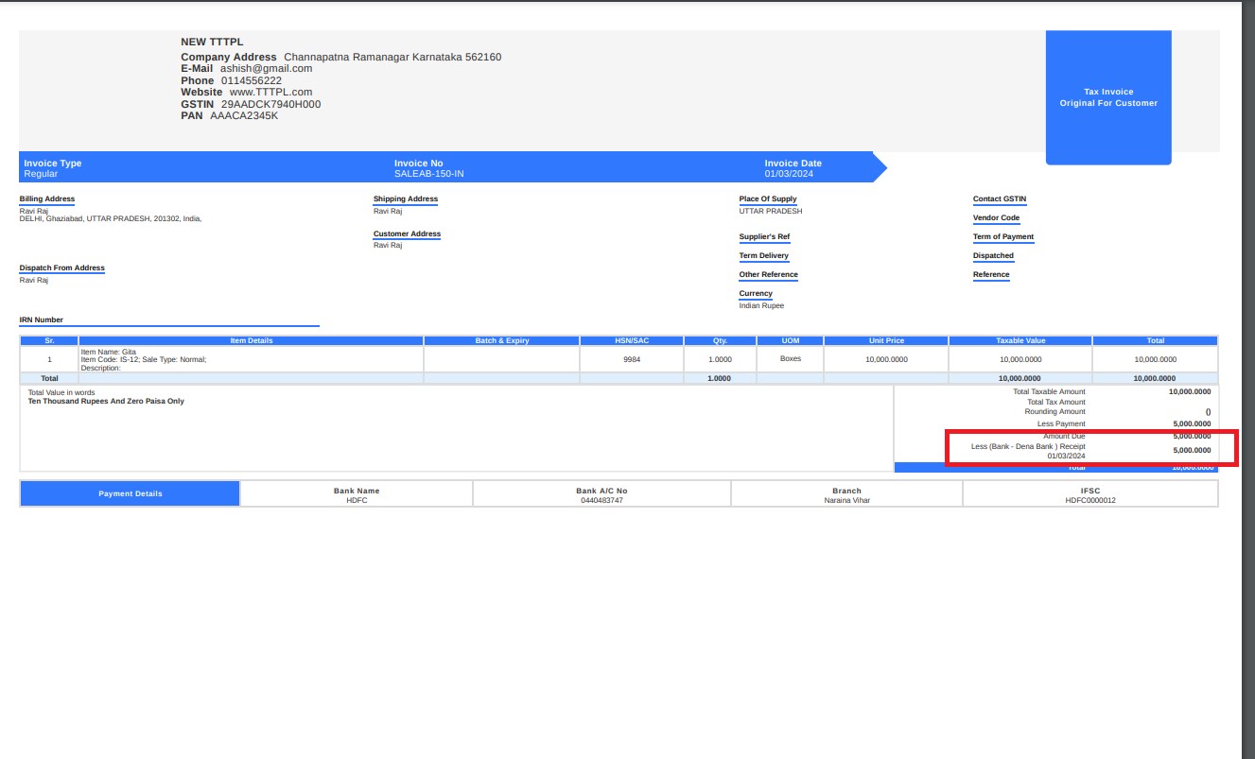Select the GSTIN value 29AADCK7940H000

pyautogui.click(x=270, y=104)
